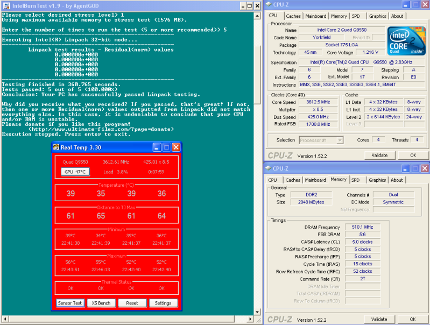Click the Bus Speed 425.0 MHz value

318,117
